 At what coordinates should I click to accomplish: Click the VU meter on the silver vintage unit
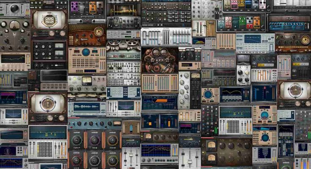pos(87,81)
